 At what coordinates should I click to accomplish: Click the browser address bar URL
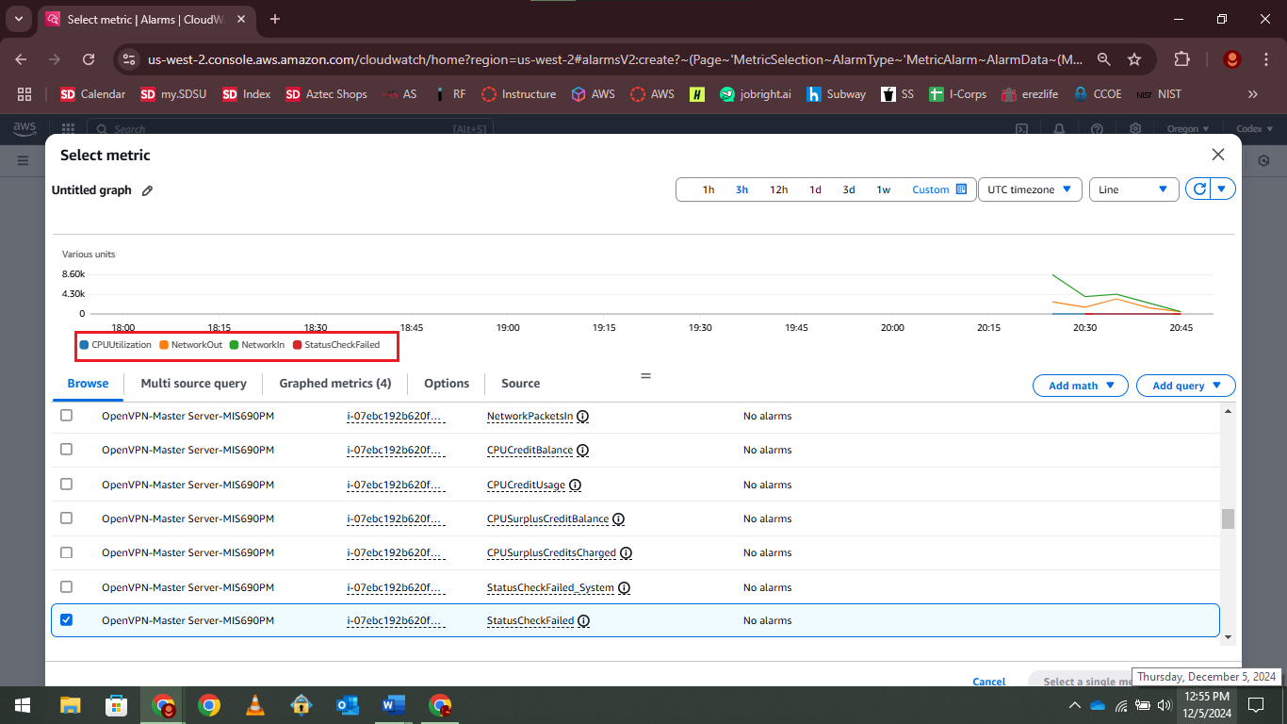click(x=615, y=59)
